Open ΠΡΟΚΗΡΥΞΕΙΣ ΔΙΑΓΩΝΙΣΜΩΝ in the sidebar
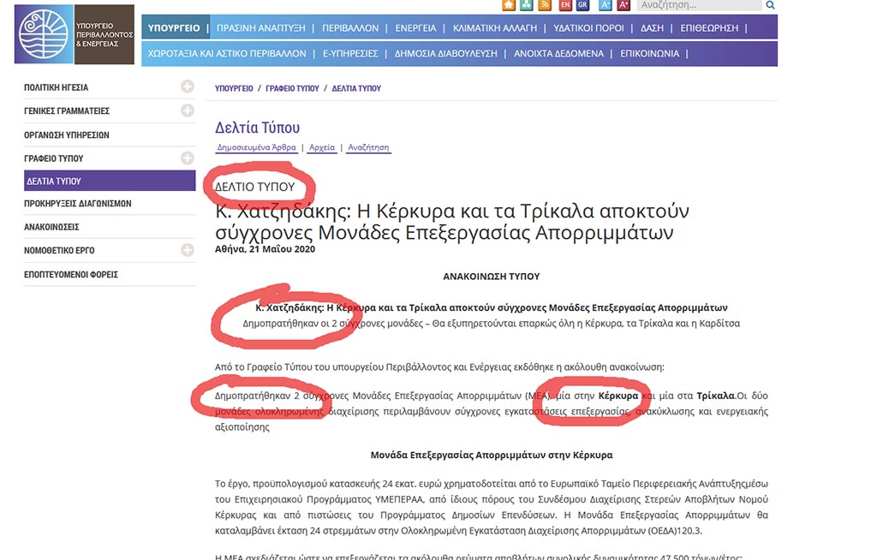 pos(77,204)
